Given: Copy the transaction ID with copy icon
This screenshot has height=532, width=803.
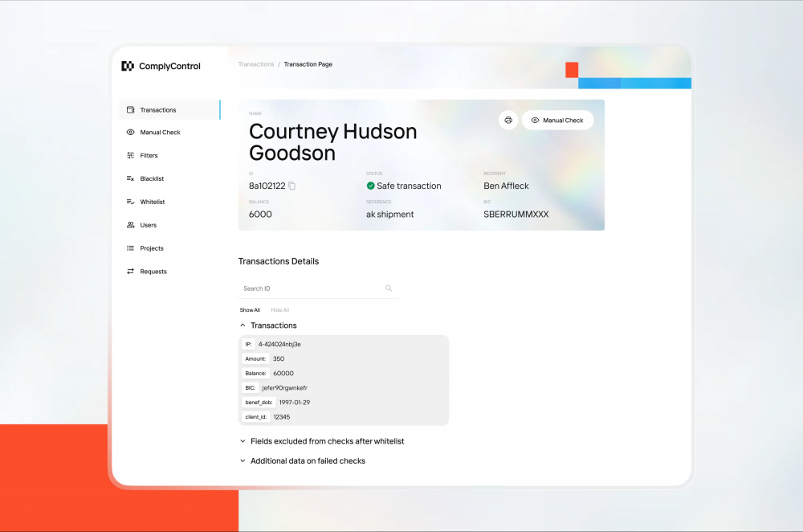Looking at the screenshot, I should 292,186.
